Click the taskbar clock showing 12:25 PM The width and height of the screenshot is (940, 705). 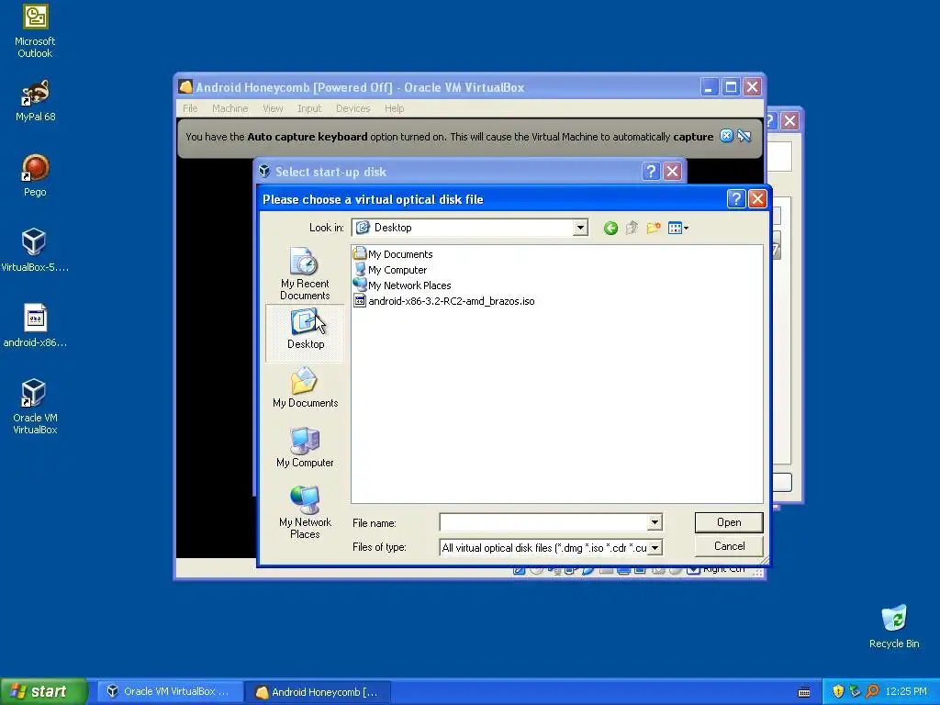coord(906,691)
